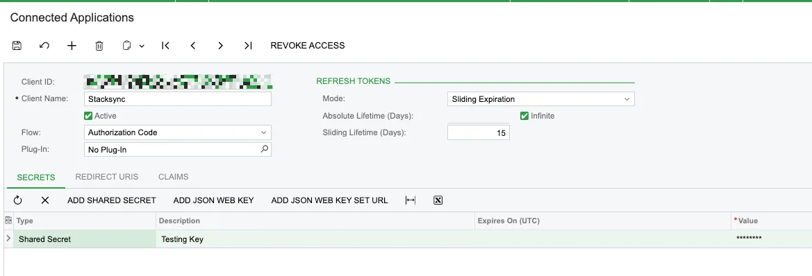Image resolution: width=812 pixels, height=276 pixels.
Task: Go to the last record
Action: [x=248, y=46]
